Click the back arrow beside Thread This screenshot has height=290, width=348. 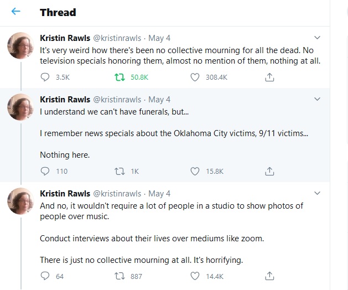click(x=16, y=12)
